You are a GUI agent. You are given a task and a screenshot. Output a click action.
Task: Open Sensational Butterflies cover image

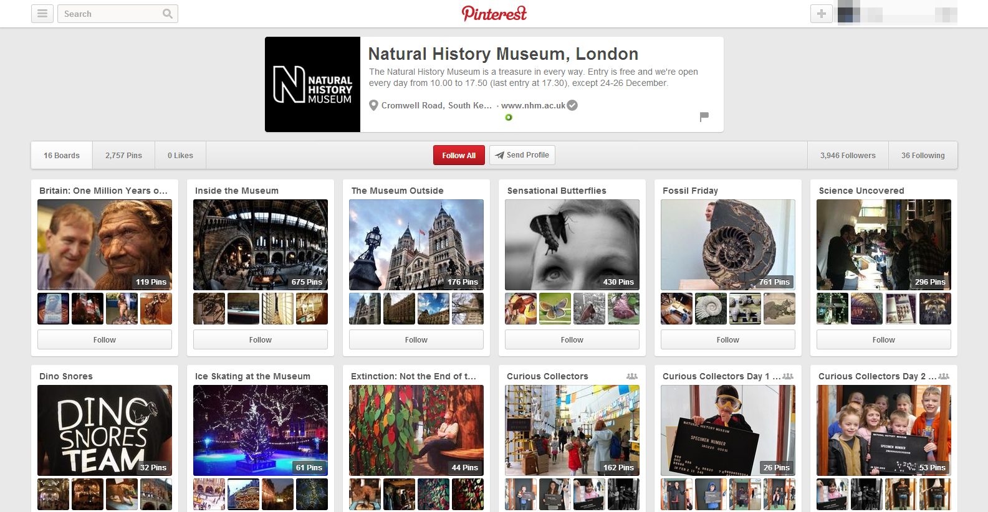[x=572, y=245]
